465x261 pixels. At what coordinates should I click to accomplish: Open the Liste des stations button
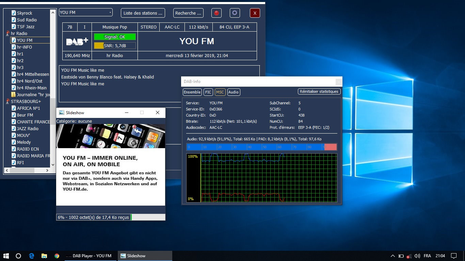143,13
